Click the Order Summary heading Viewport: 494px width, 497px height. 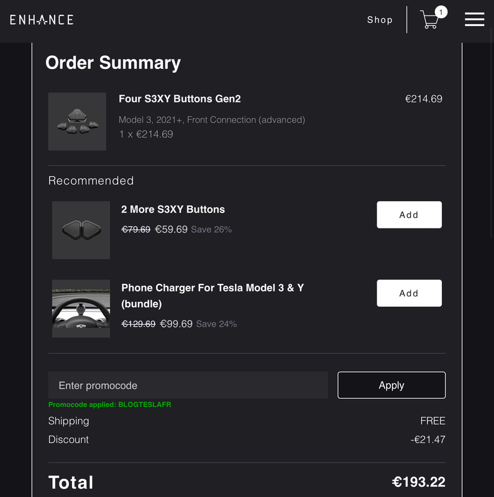(x=113, y=63)
